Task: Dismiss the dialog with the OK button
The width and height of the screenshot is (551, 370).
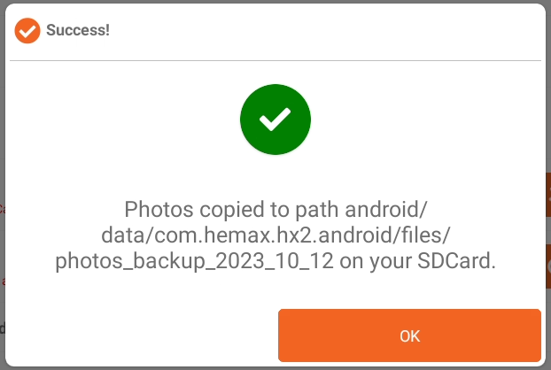Action: [x=409, y=335]
